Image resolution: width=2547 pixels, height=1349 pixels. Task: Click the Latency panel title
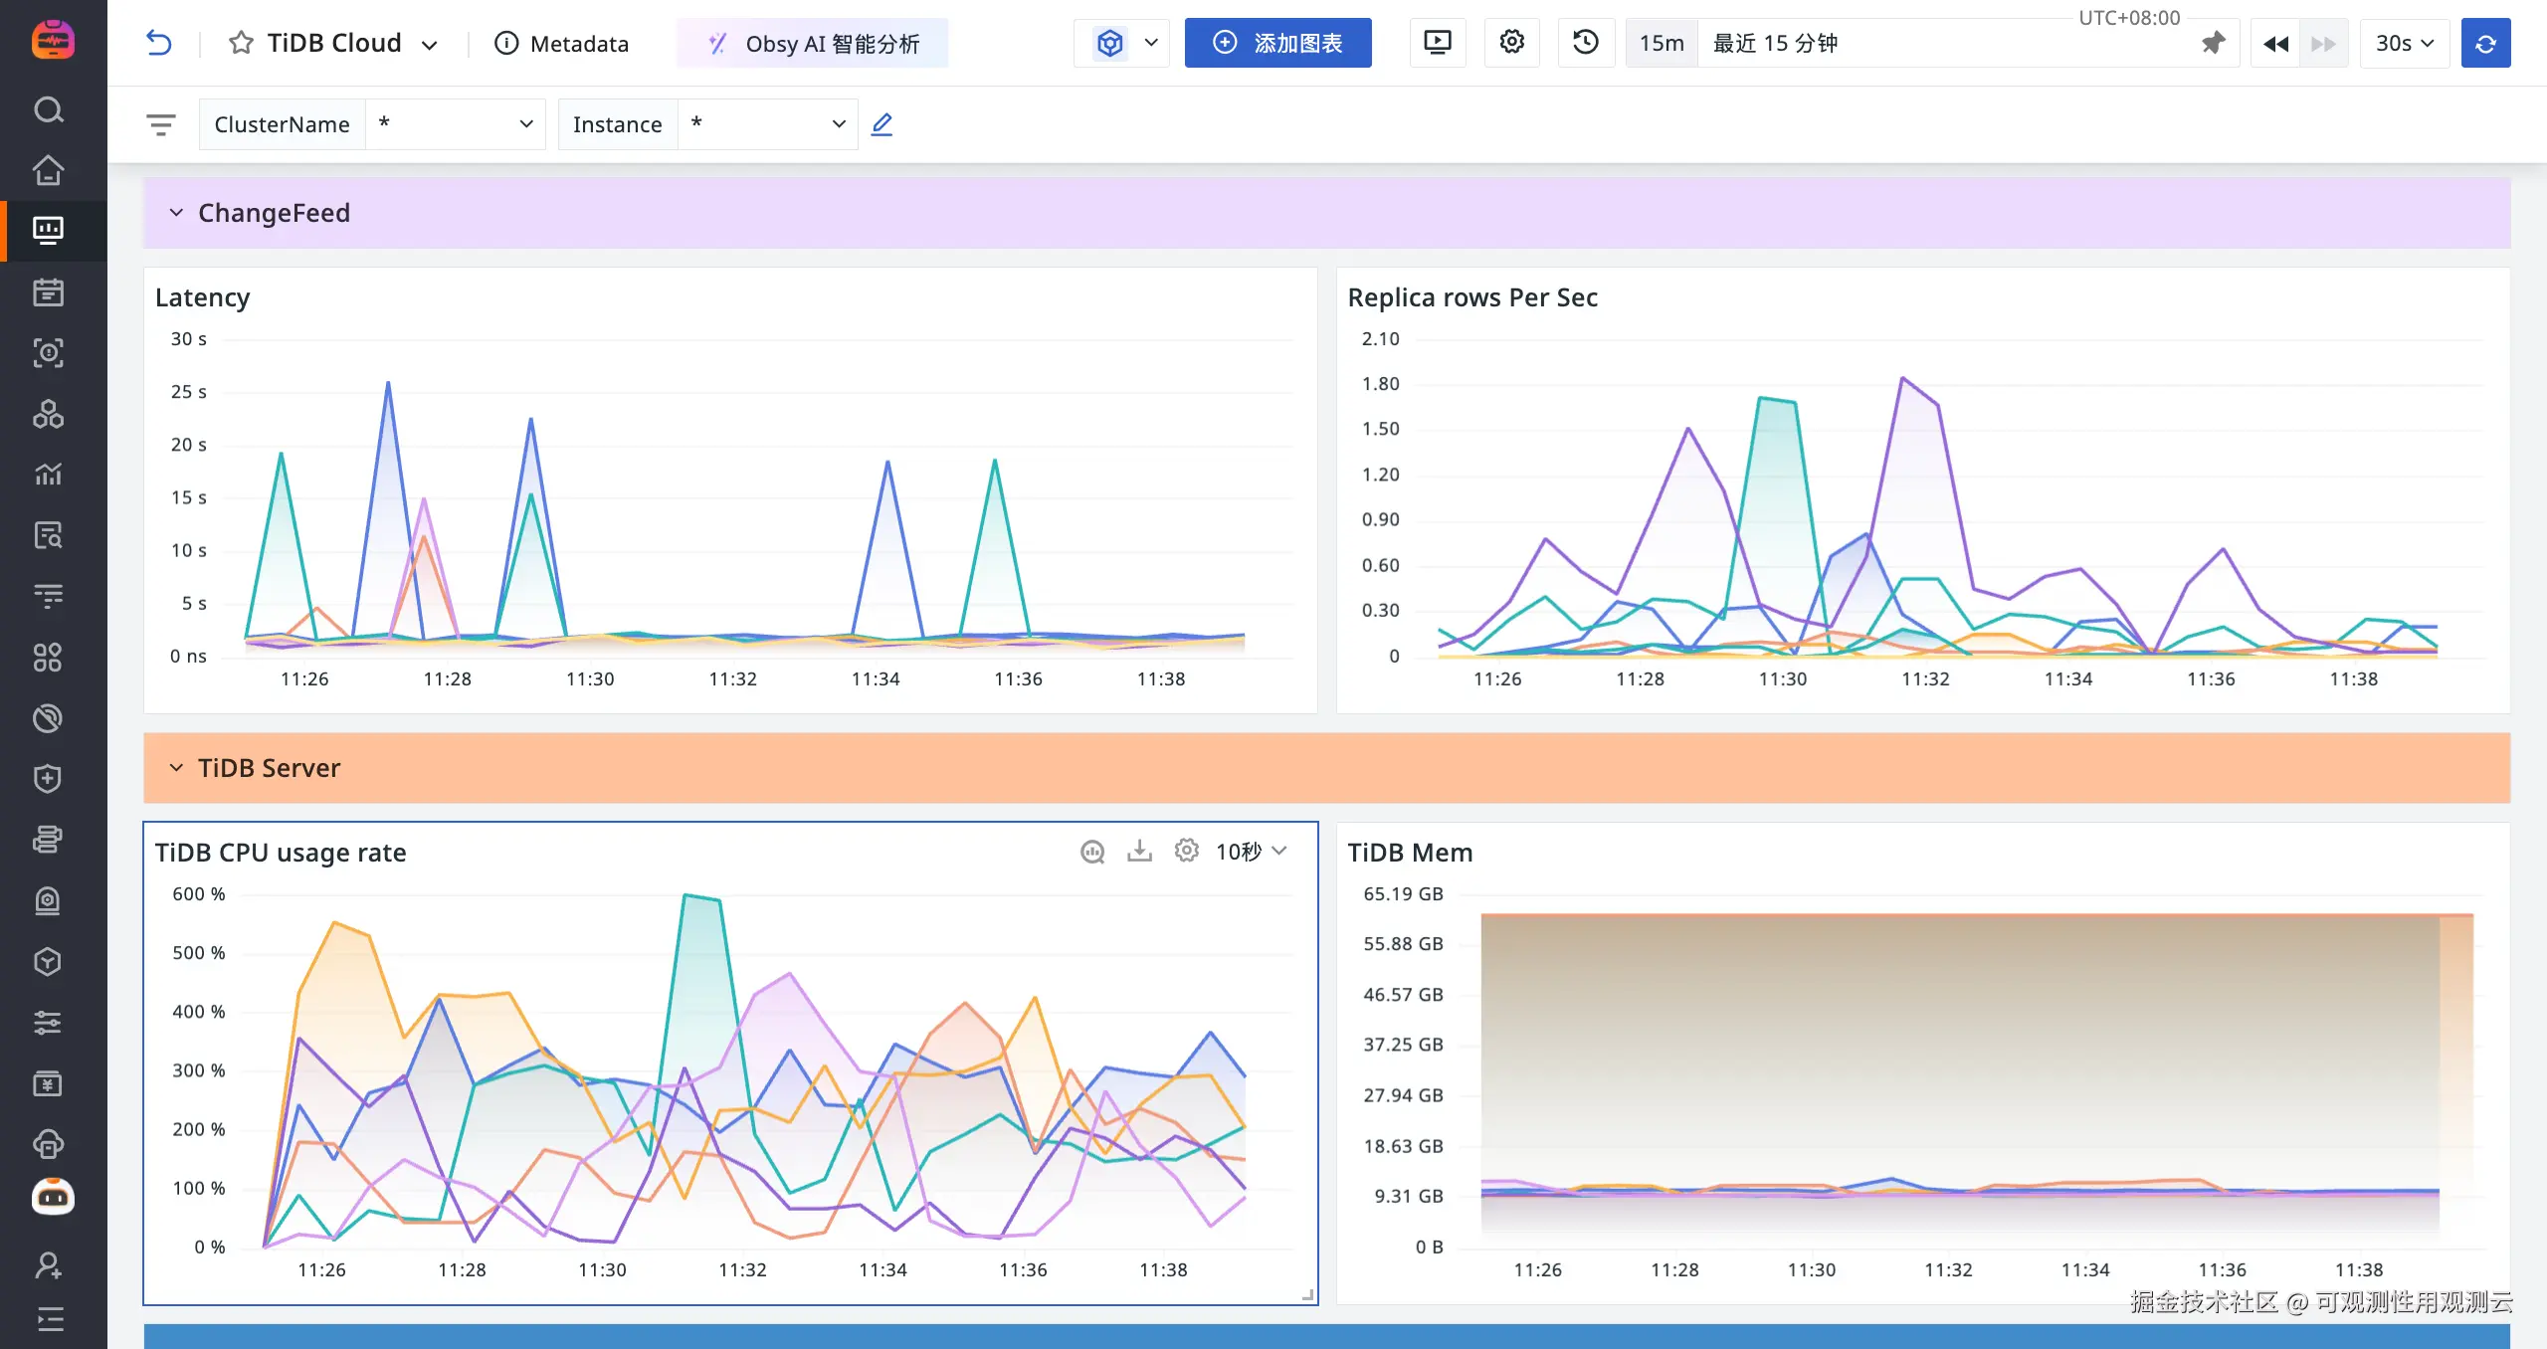click(x=202, y=297)
